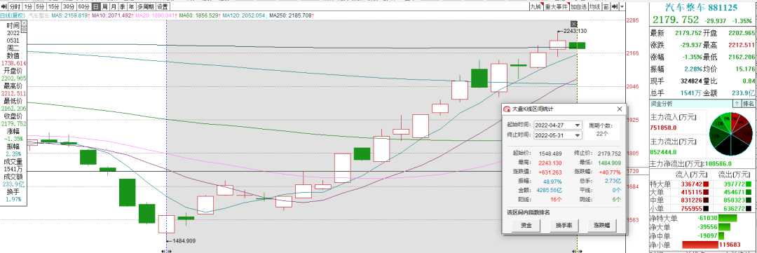Select the 5分 period tab
The width and height of the screenshot is (757, 253).
[x=41, y=7]
